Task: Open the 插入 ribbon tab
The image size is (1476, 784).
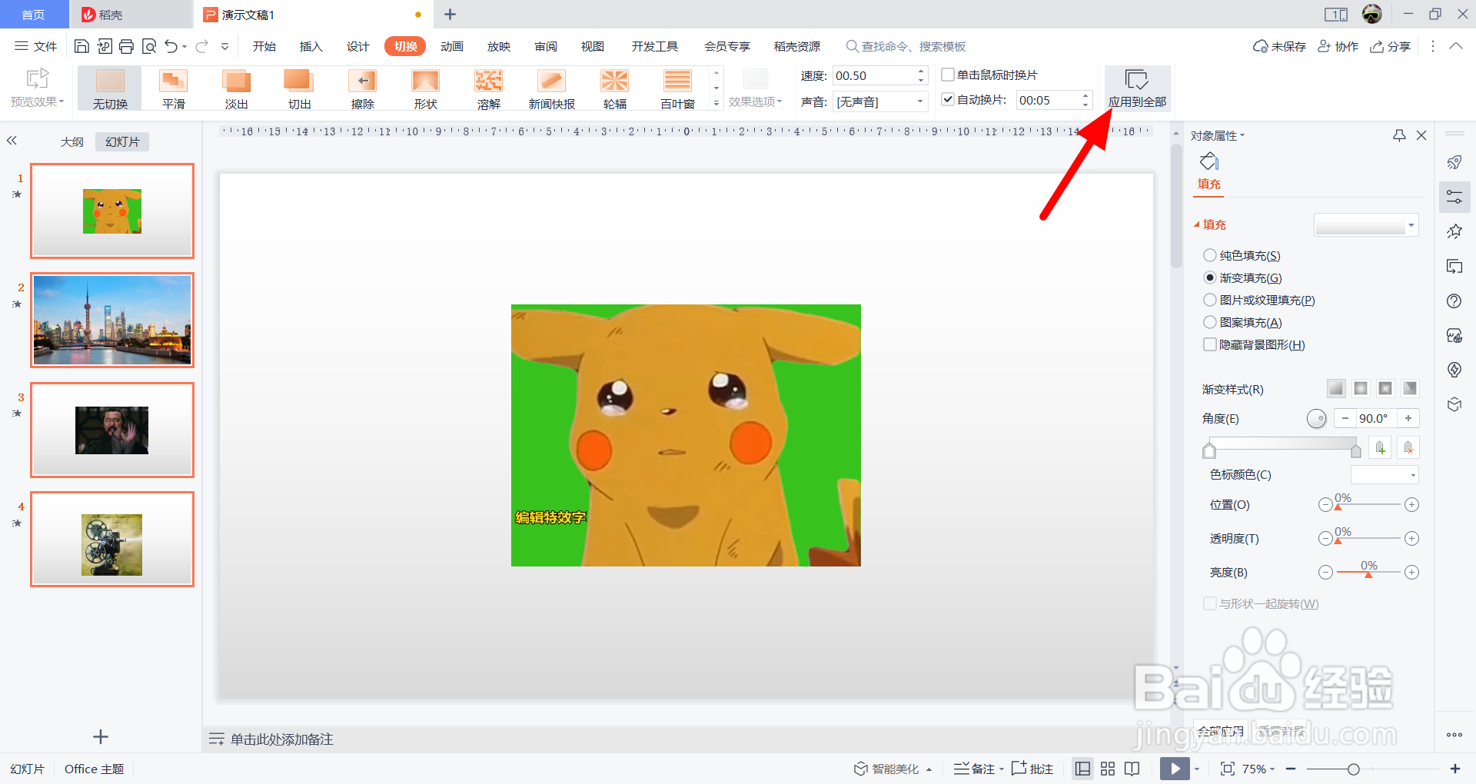Action: coord(311,46)
